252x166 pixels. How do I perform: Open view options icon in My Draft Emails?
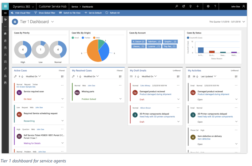click(x=178, y=76)
